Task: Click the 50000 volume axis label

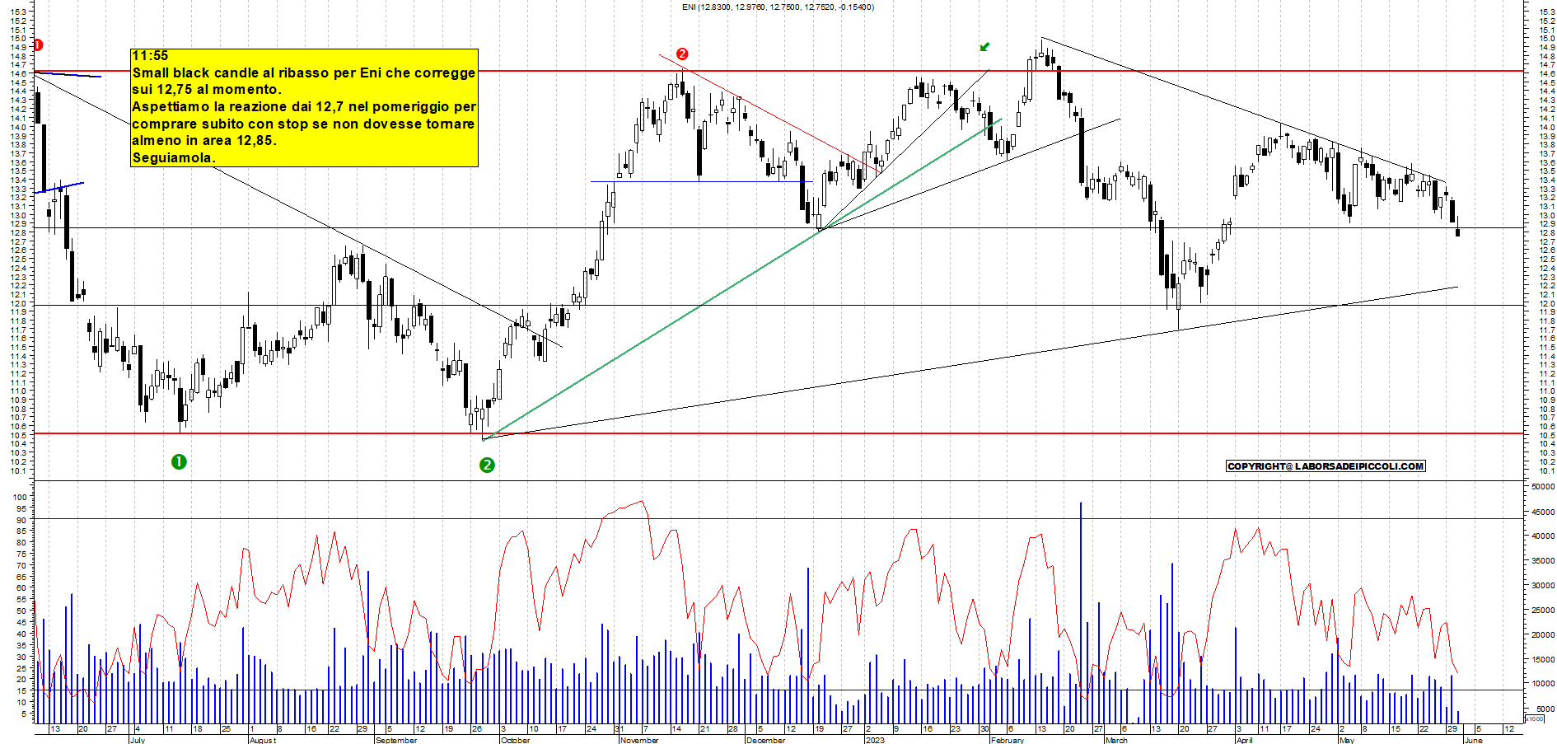Action: click(x=1543, y=487)
